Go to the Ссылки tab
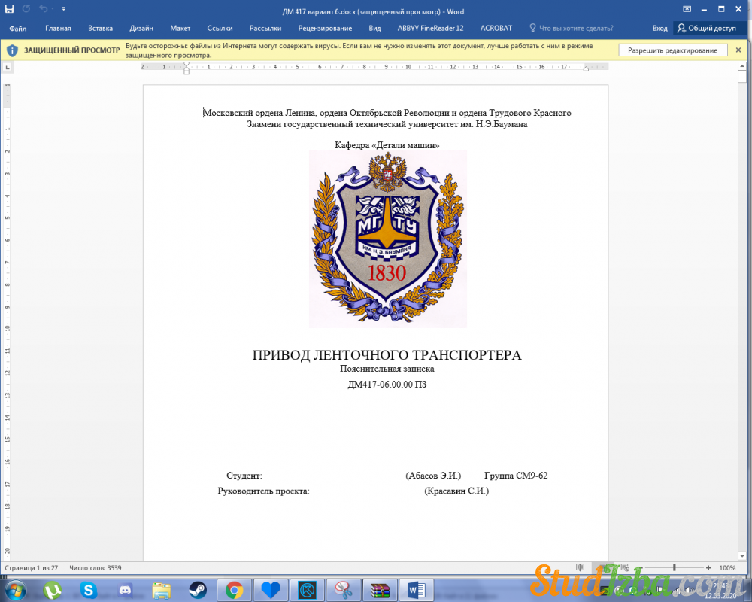This screenshot has width=752, height=602. [x=220, y=29]
